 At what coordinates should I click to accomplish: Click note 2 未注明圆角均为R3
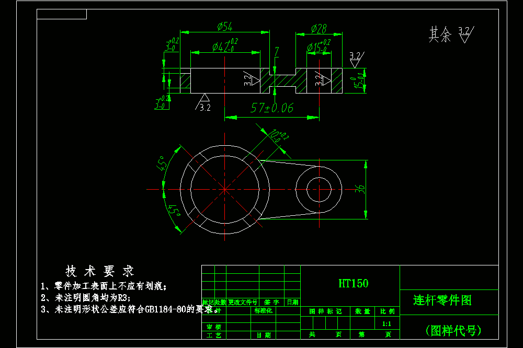point(85,298)
